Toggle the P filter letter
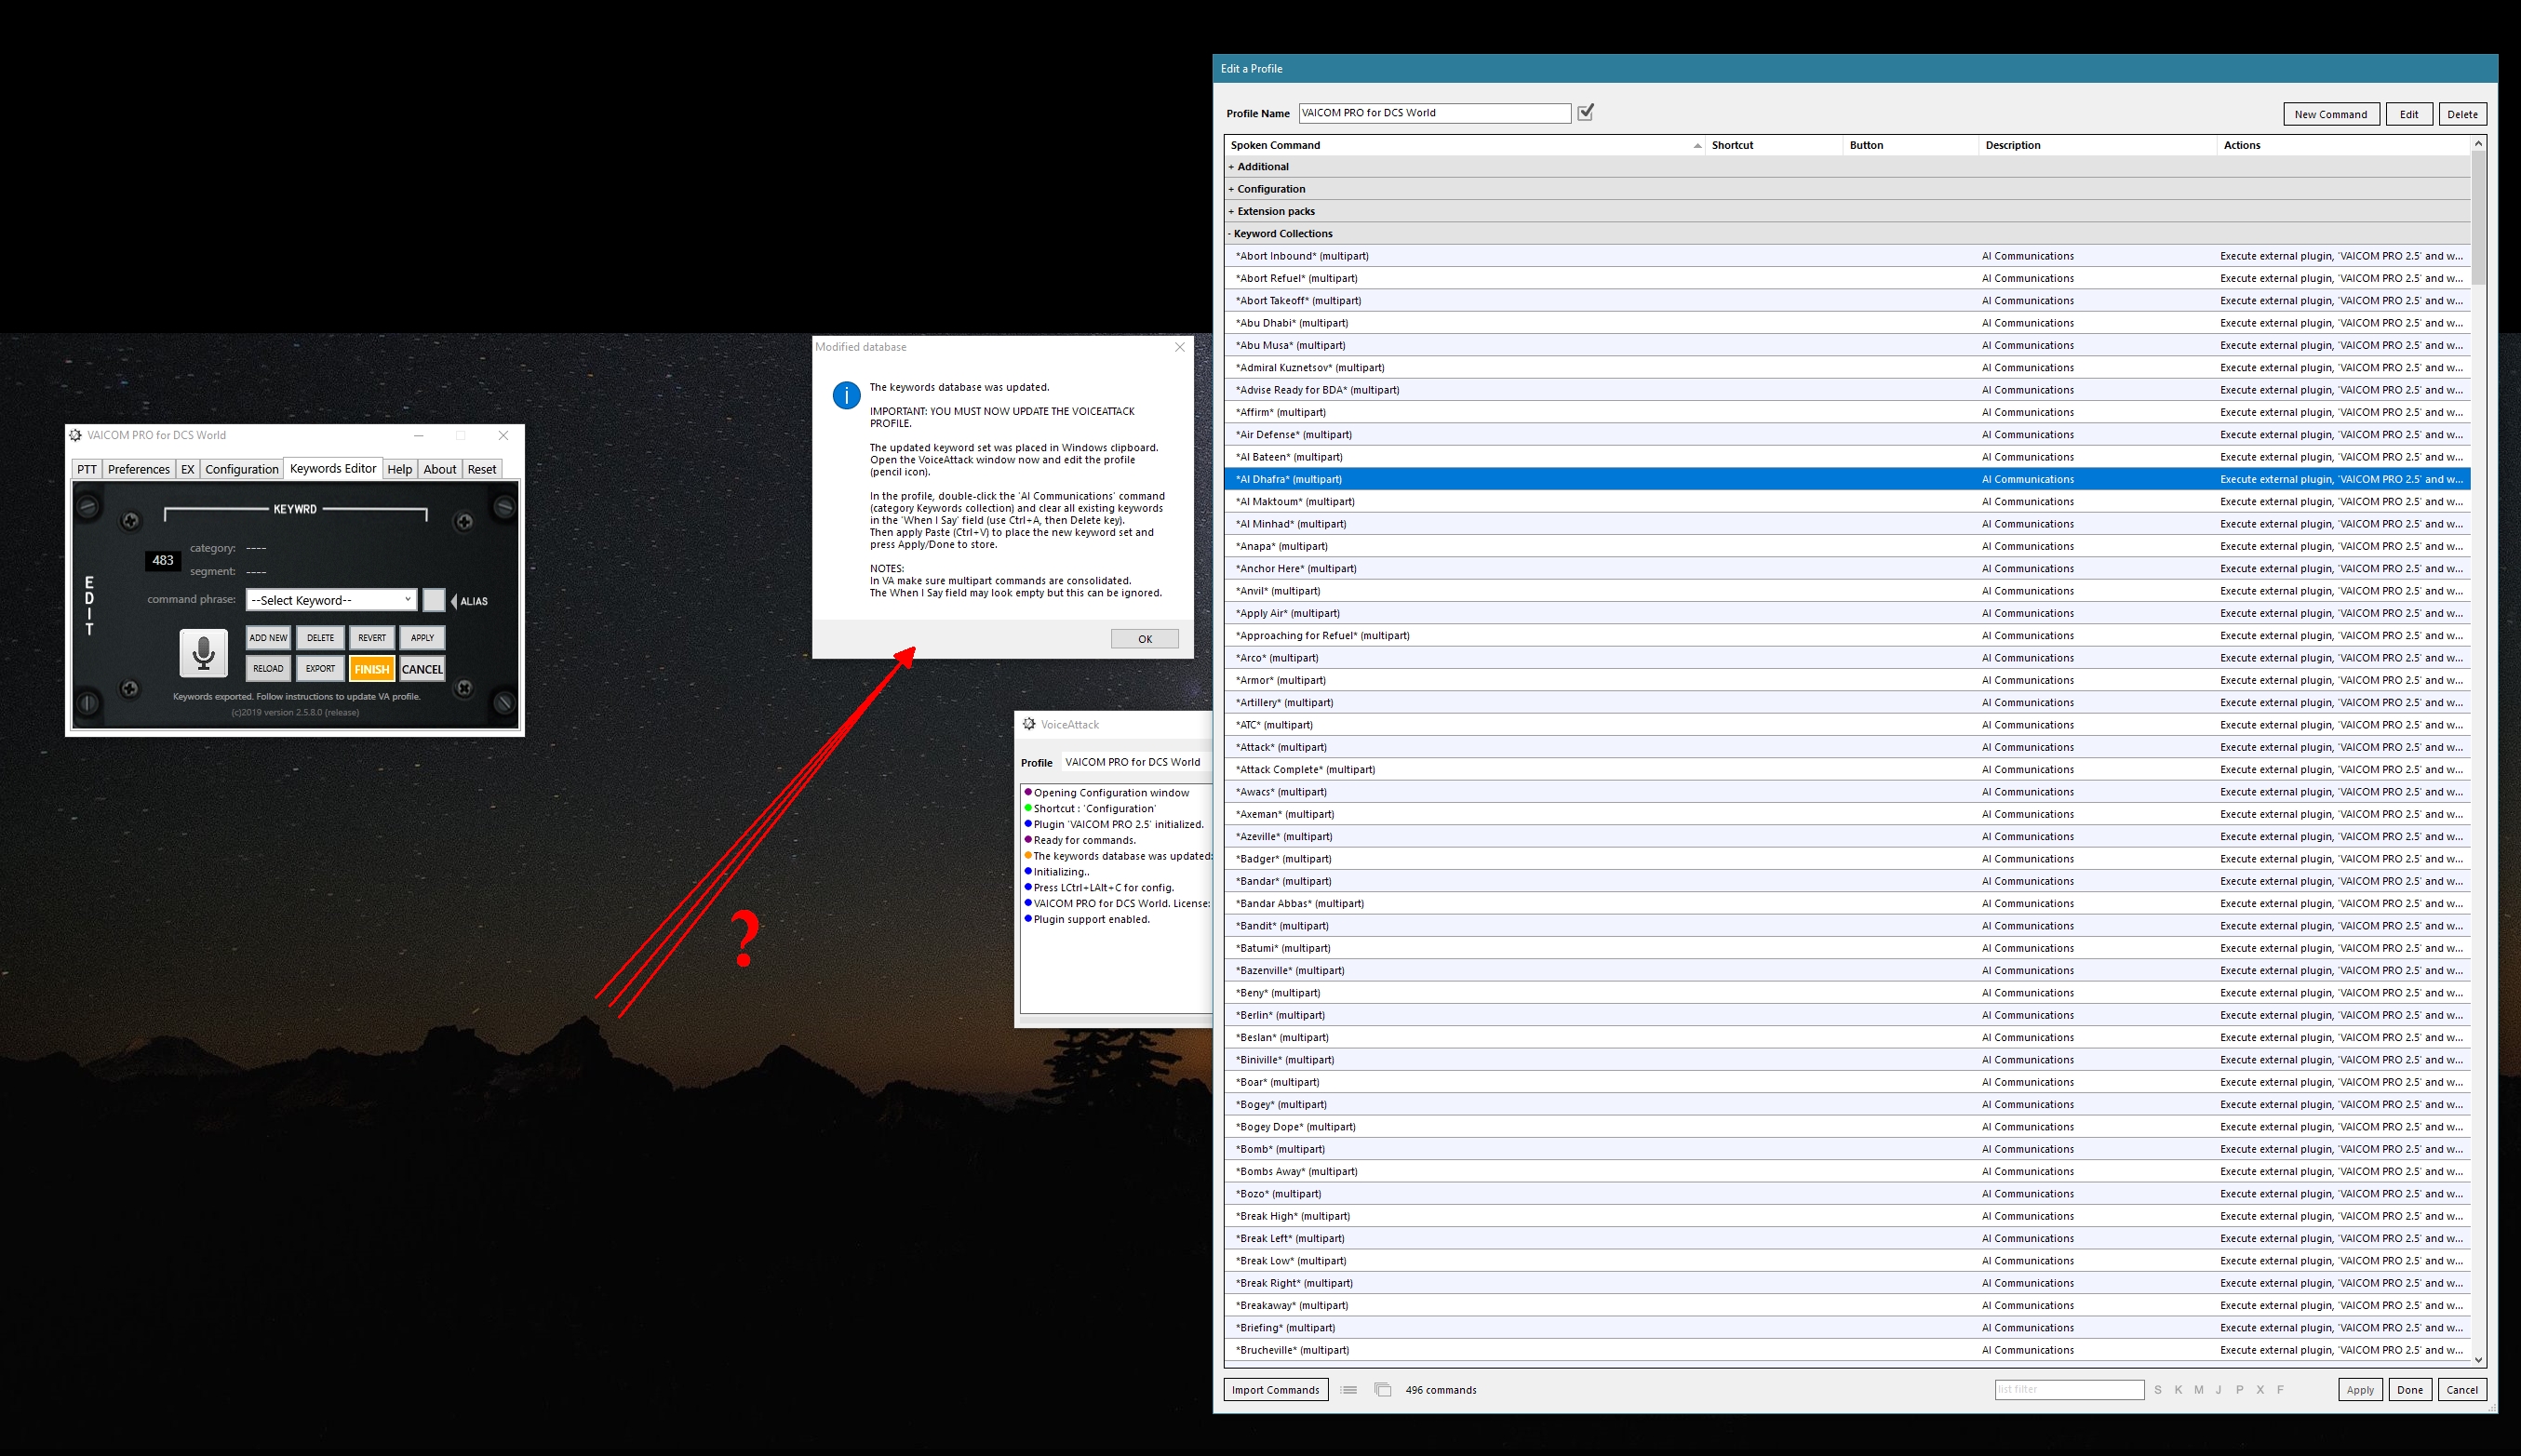 click(x=2239, y=1389)
